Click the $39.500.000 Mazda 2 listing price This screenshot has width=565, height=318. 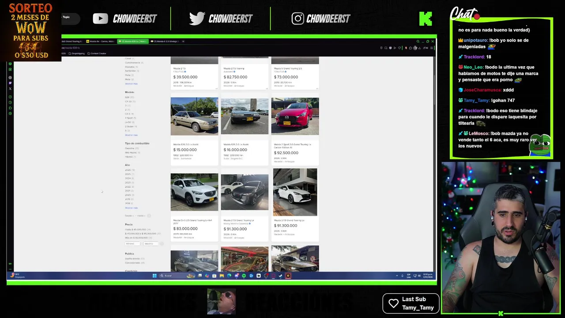[185, 77]
